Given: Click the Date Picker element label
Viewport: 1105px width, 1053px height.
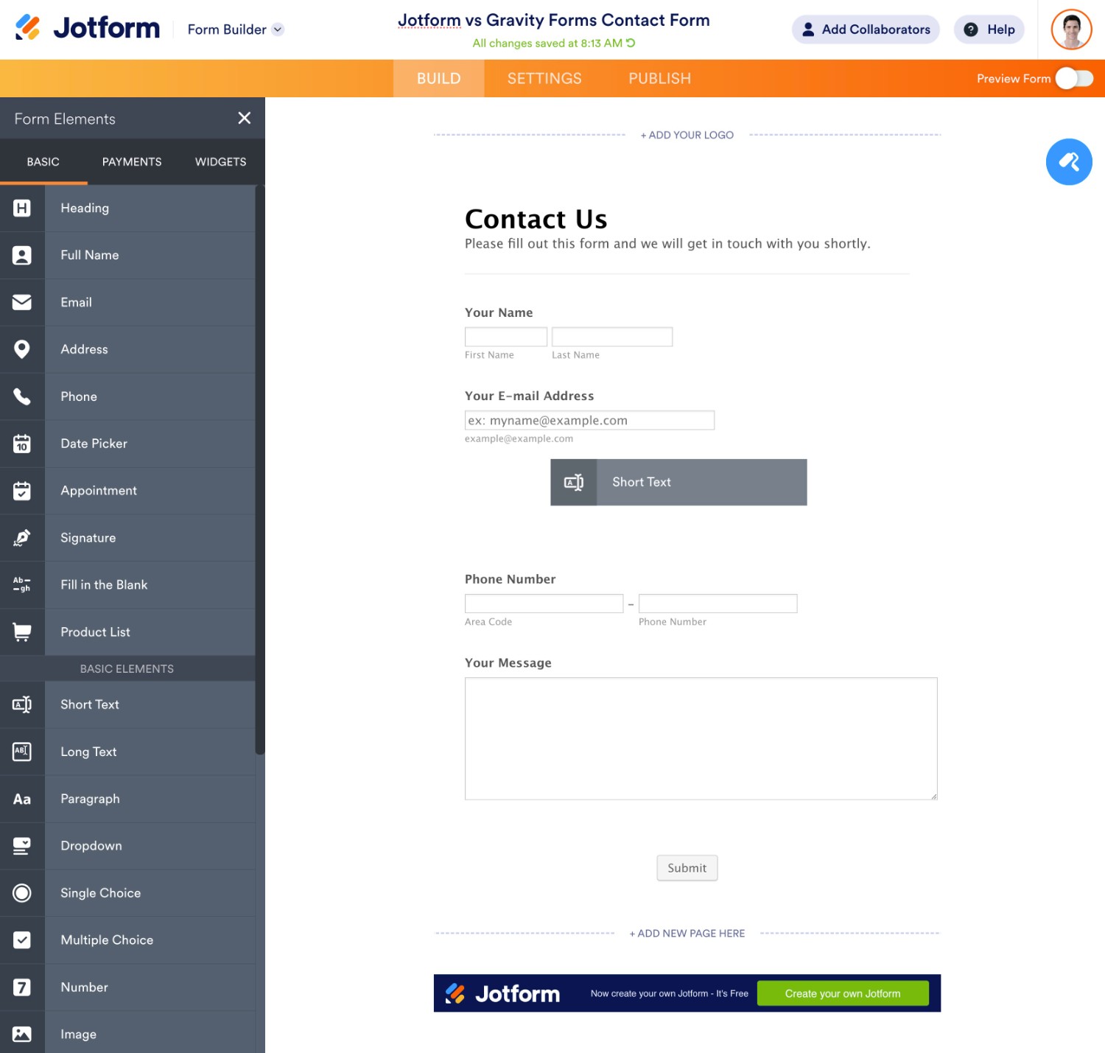Looking at the screenshot, I should click(x=94, y=444).
